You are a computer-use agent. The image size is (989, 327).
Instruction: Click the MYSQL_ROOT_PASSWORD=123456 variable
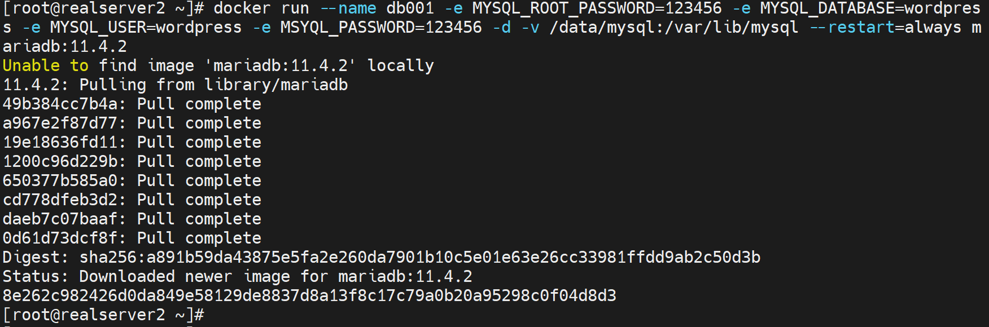597,8
